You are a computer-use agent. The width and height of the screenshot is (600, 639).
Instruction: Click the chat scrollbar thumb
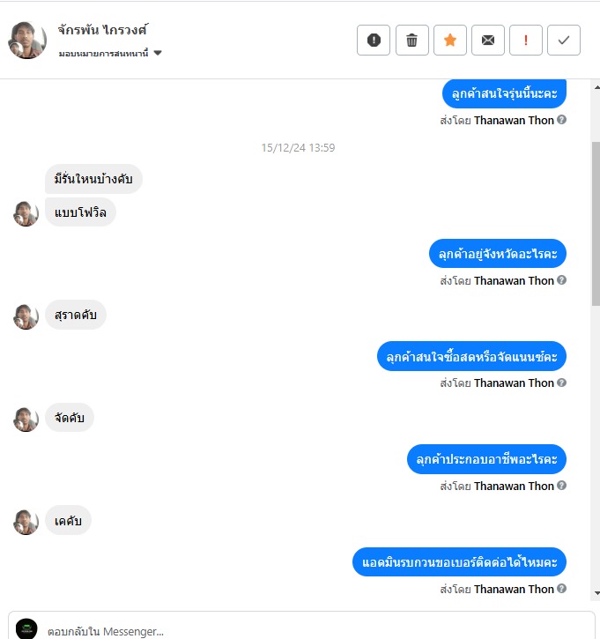pyautogui.click(x=596, y=223)
